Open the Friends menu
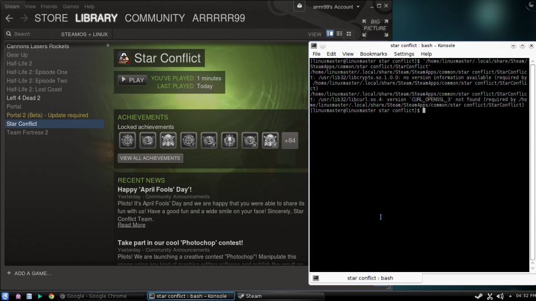Image resolution: width=536 pixels, height=301 pixels. 49,7
